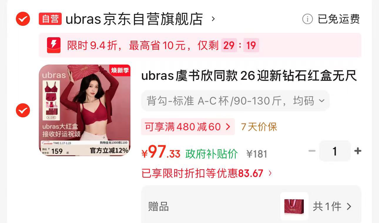Image resolution: width=379 pixels, height=223 pixels.
Task: Open the ubras虞书欣同款 product title
Action: pyautogui.click(x=249, y=76)
